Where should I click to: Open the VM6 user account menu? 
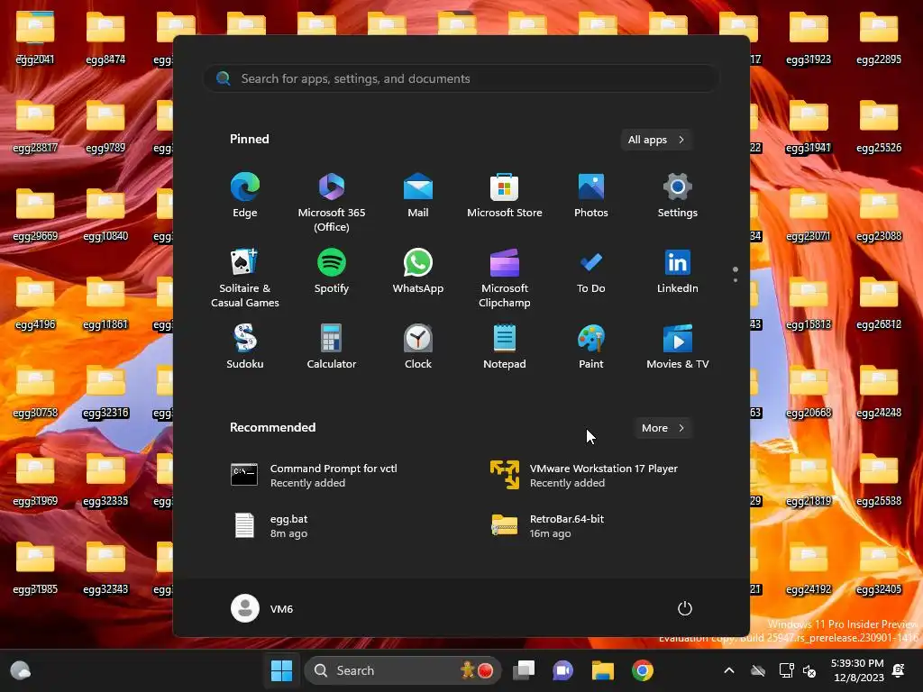[x=262, y=608]
